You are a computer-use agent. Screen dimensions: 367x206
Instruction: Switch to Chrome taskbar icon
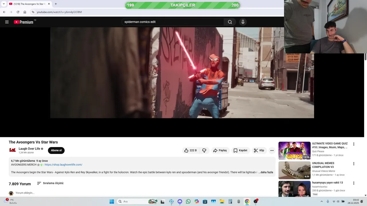click(x=247, y=201)
